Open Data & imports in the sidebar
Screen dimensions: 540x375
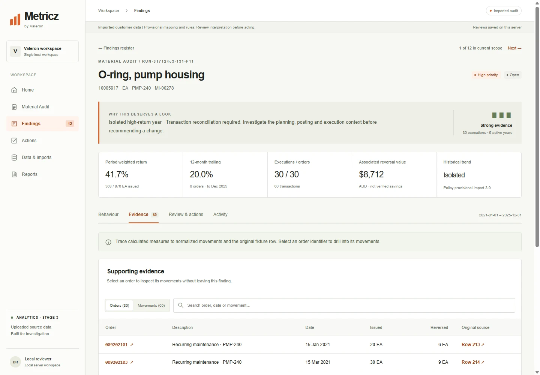click(x=42, y=157)
